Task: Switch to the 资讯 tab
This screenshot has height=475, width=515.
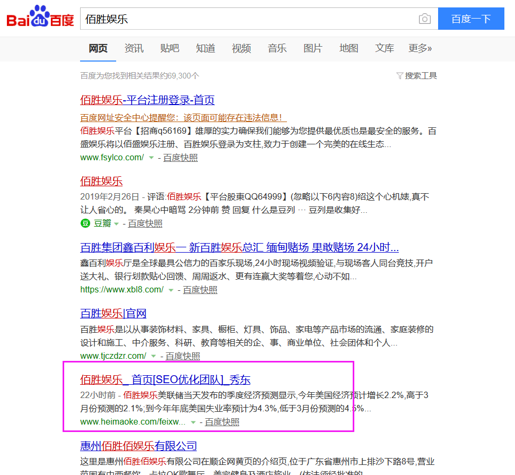Action: 134,49
